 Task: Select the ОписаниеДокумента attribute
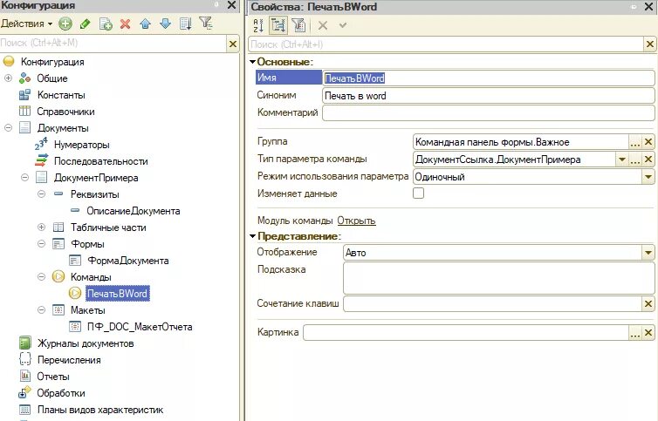click(x=133, y=211)
